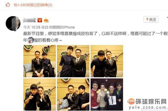Open the bottom-middle photo with blue pillow

(73, 95)
